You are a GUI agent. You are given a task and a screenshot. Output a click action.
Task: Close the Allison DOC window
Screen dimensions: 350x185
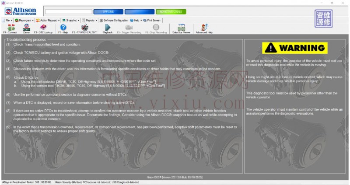point(343,3)
